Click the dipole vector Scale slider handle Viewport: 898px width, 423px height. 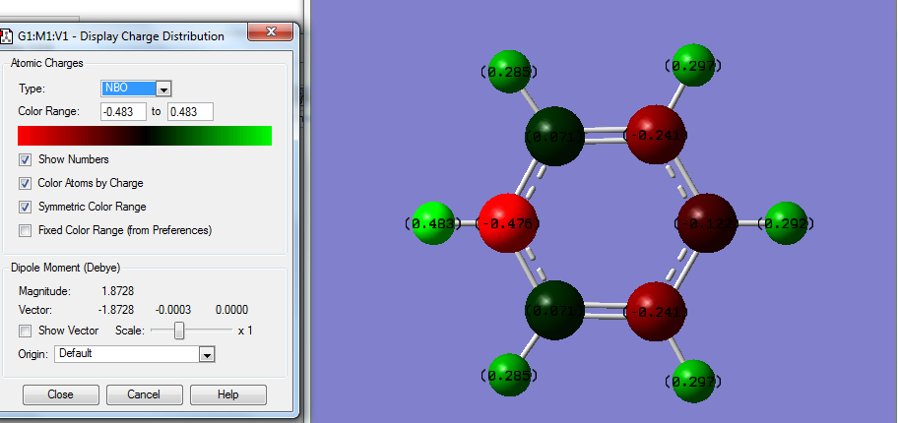[179, 331]
